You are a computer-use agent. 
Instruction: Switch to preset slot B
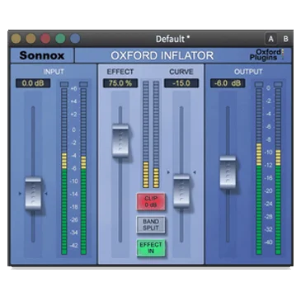tap(285, 39)
